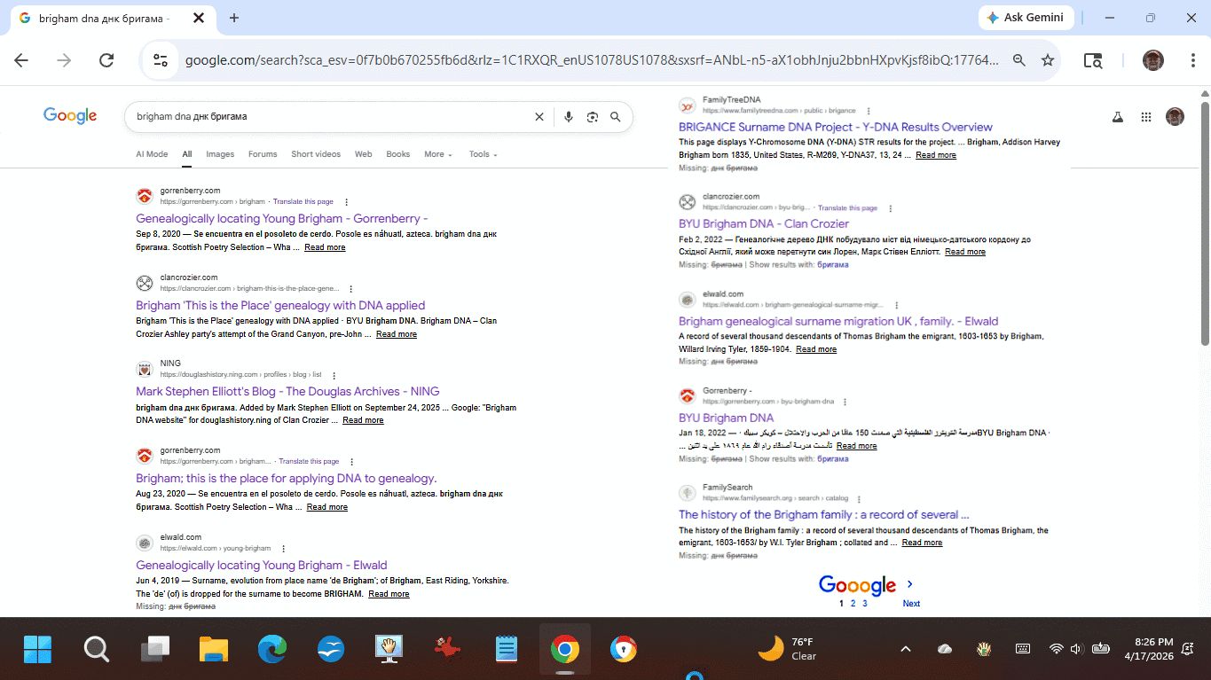
Task: Open the Google apps grid
Action: pos(1146,117)
